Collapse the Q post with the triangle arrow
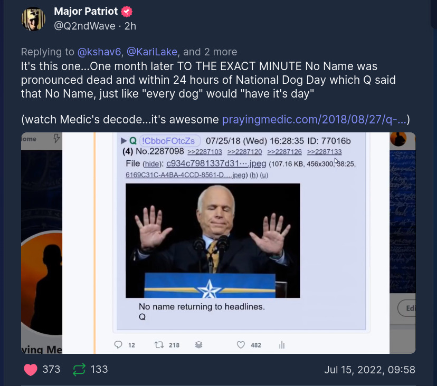This screenshot has width=437, height=386. click(123, 141)
